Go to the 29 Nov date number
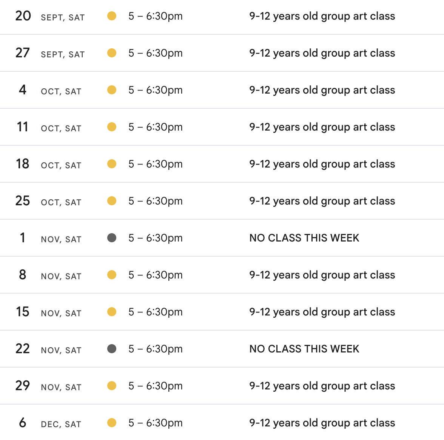Screen dimensions: 444x440 23,386
